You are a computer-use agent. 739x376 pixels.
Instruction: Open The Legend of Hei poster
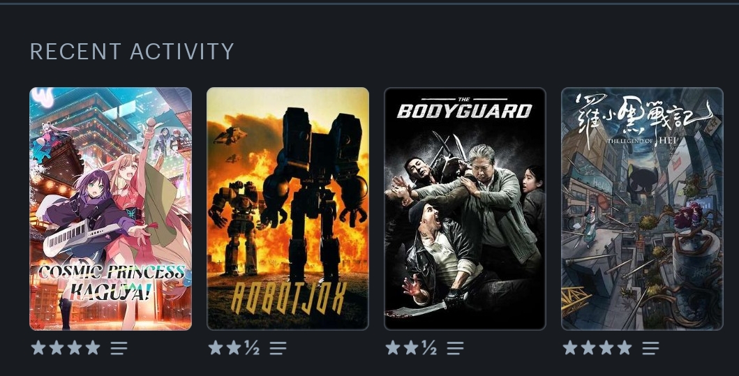point(643,209)
